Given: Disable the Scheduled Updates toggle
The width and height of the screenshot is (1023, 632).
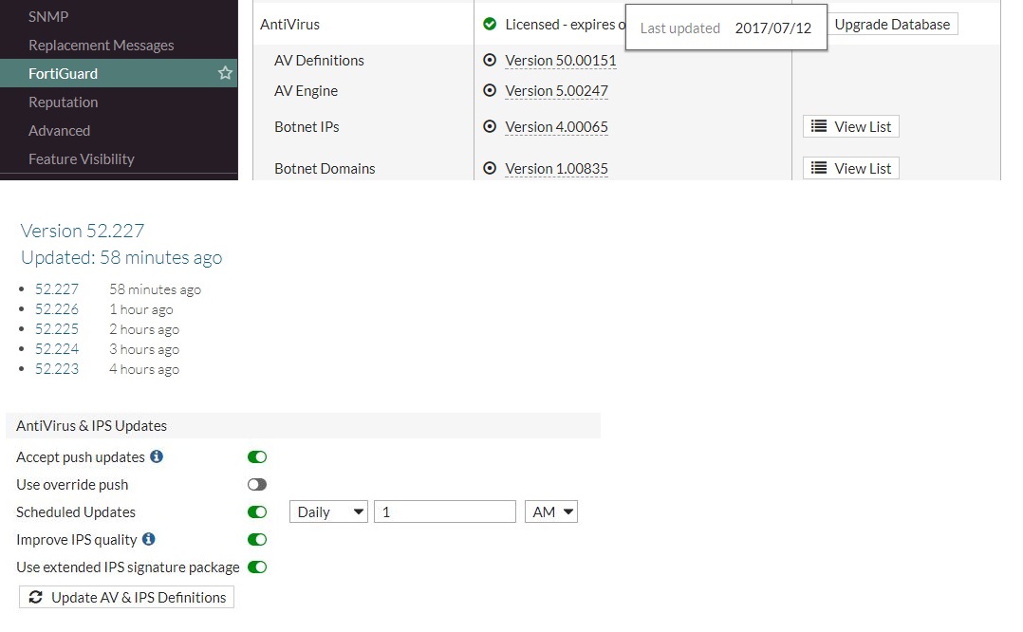Looking at the screenshot, I should click(257, 512).
